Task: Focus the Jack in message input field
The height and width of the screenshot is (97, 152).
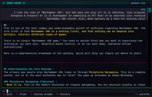Action: 78,91
